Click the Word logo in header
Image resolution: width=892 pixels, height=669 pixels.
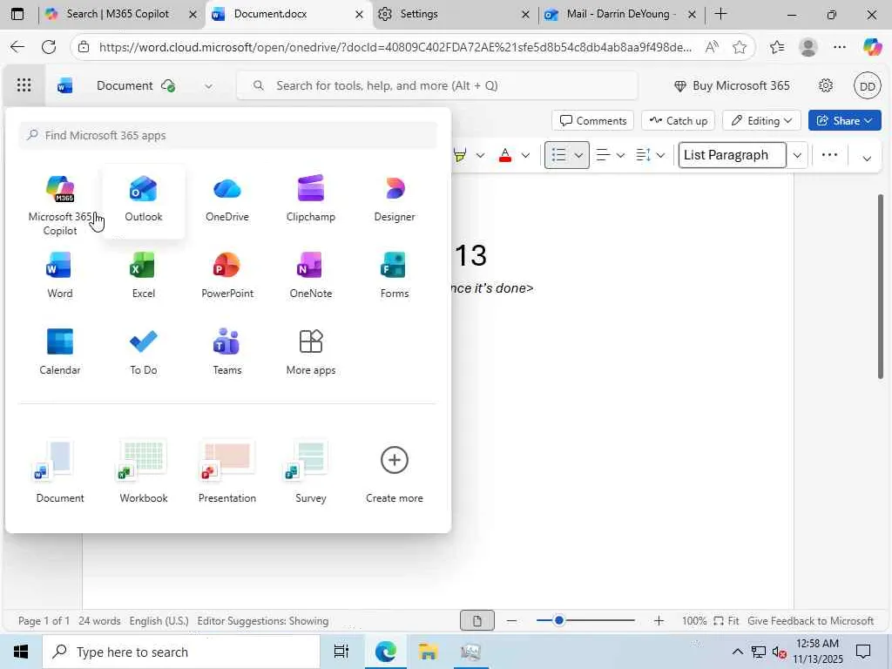[64, 85]
